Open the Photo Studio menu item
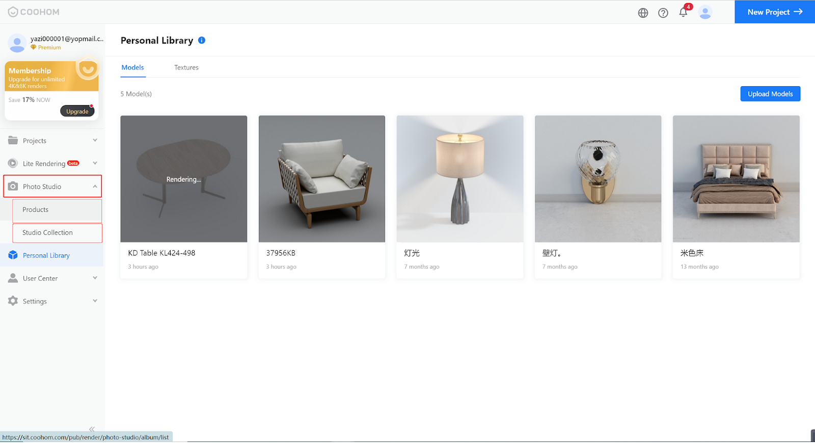The width and height of the screenshot is (815, 443). coord(52,186)
